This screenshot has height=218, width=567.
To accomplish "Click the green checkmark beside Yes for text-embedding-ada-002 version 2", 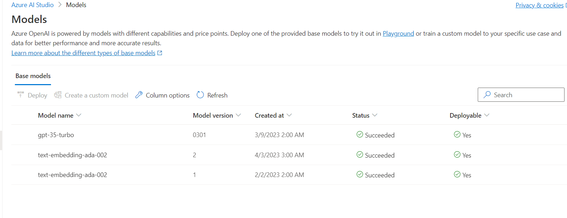I will point(456,155).
